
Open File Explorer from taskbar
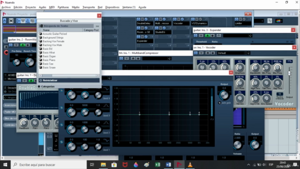click(103, 165)
